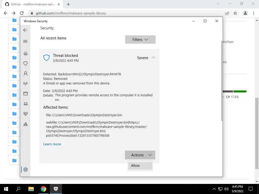Open the Actions dropdown
Image resolution: width=259 pixels, height=194 pixels.
pos(140,155)
